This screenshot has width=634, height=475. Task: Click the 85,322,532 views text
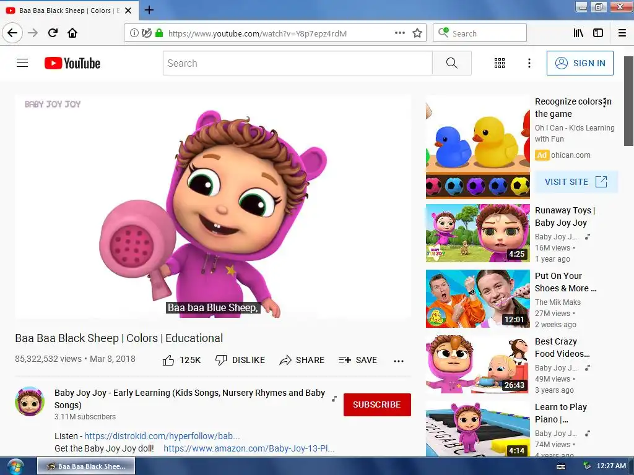point(48,359)
